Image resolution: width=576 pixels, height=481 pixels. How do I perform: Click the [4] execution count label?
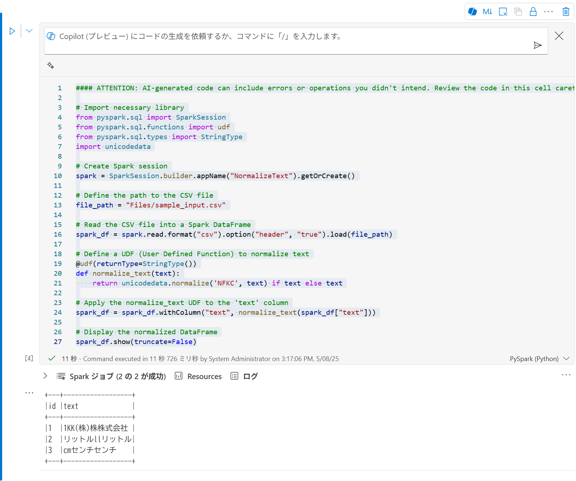pos(29,358)
